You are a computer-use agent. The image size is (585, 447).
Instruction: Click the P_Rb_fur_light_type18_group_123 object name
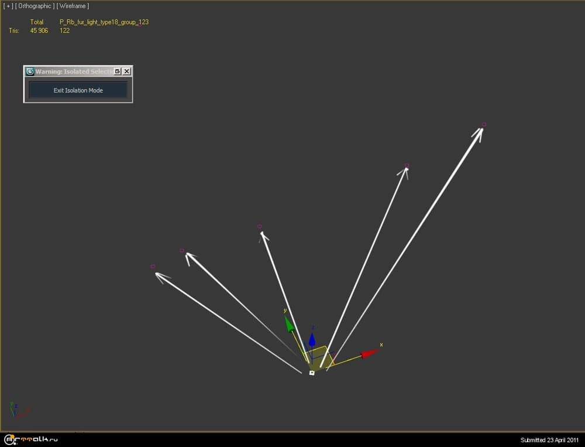point(104,22)
